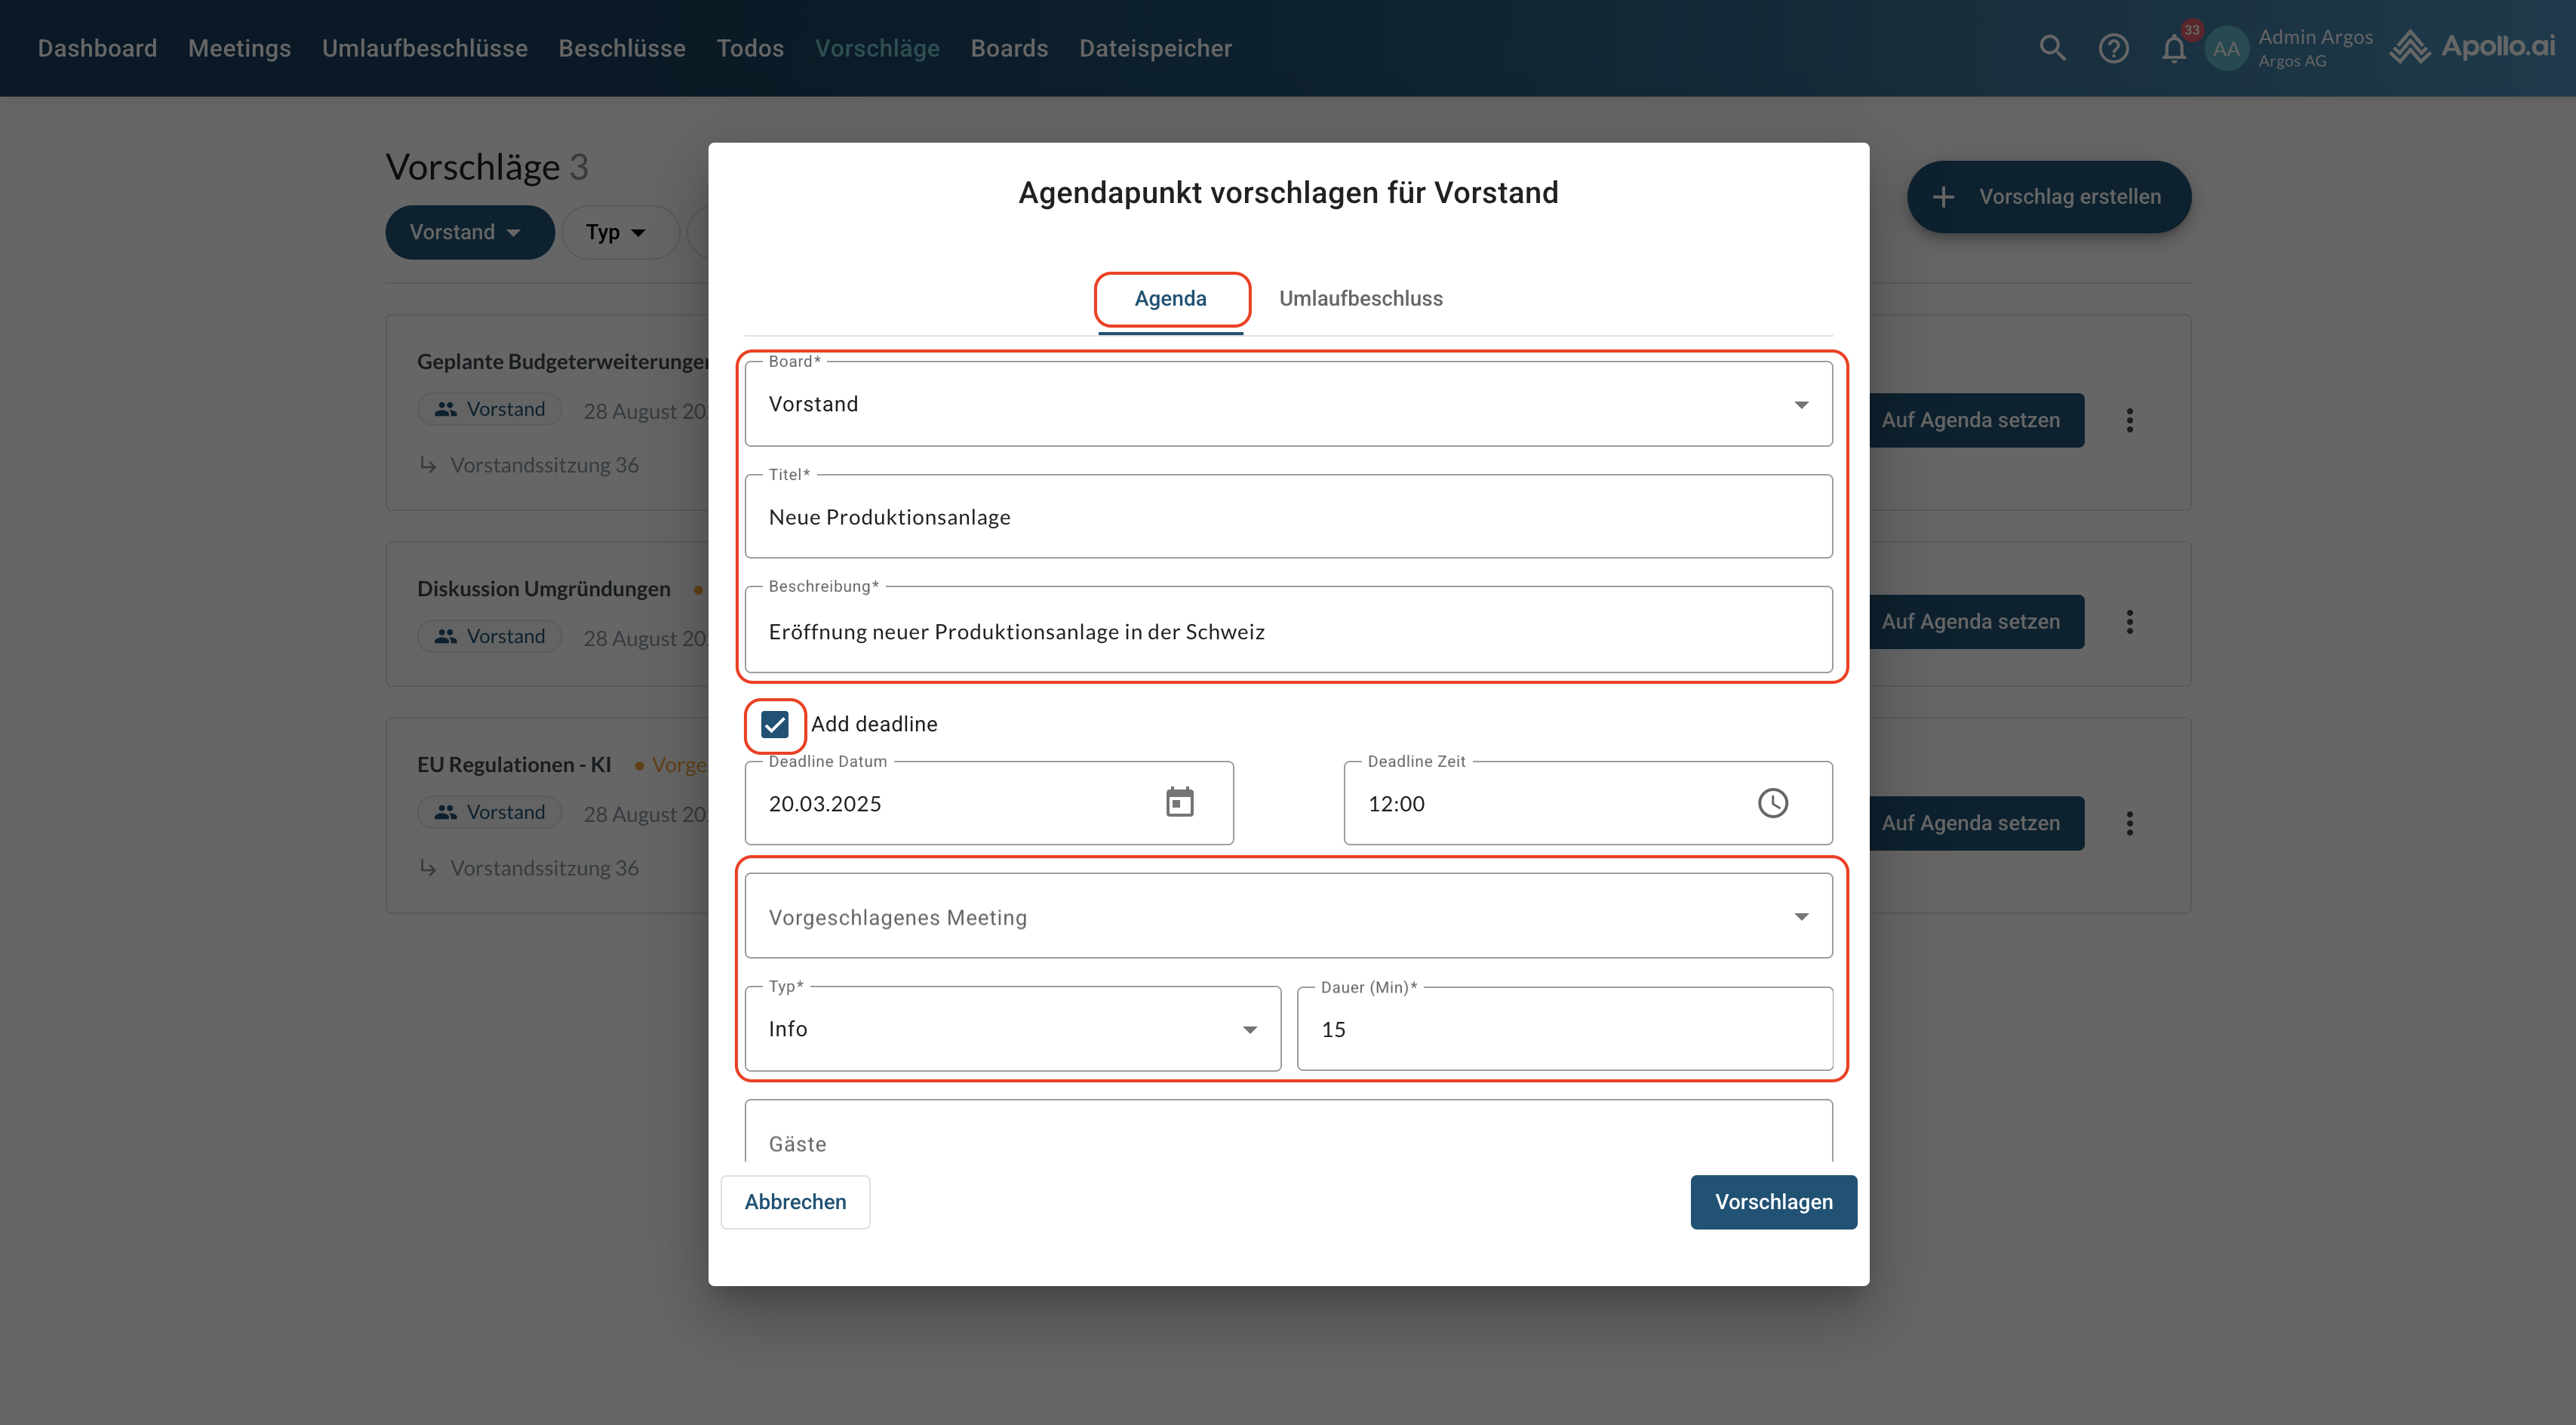Open the calendar picker for Deadline Datum
Image resolution: width=2576 pixels, height=1425 pixels.
[1179, 803]
